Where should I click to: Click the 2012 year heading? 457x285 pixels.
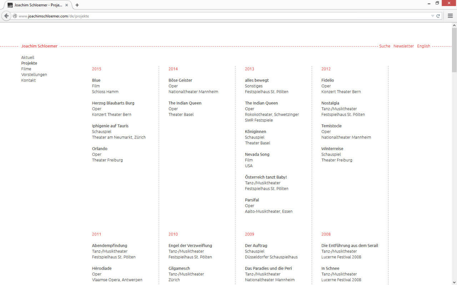coord(326,69)
